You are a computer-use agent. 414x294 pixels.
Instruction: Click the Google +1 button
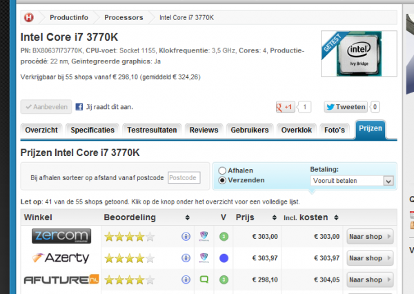(x=285, y=107)
